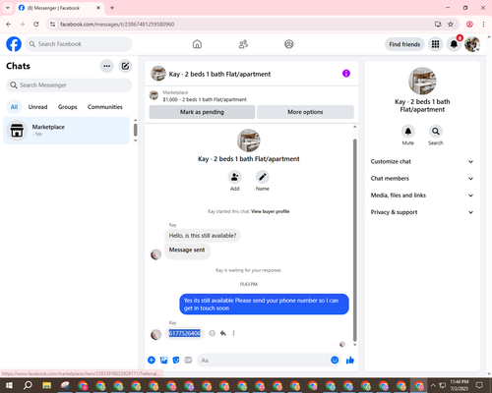Open File Explorer from taskbar
492x393 pixels.
coord(47,385)
